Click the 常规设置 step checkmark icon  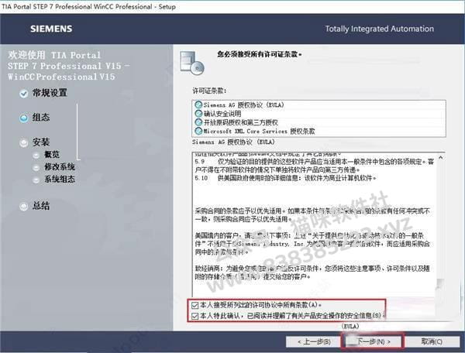click(24, 94)
